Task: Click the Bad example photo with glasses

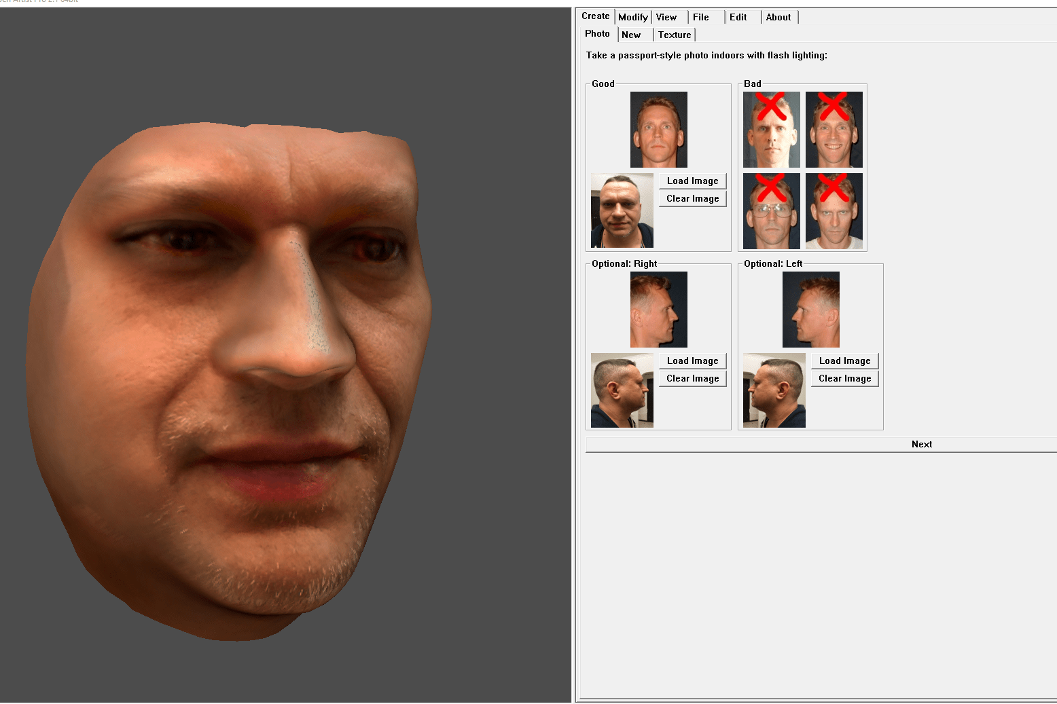Action: click(772, 211)
